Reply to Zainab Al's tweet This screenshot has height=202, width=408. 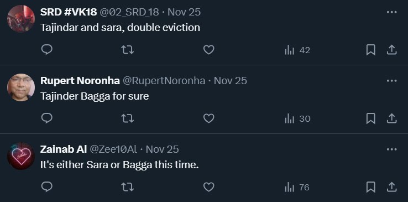[47, 187]
